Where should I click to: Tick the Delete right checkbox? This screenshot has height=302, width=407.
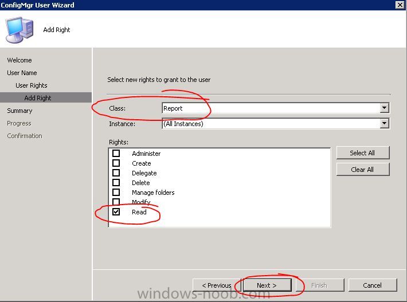pyautogui.click(x=116, y=183)
